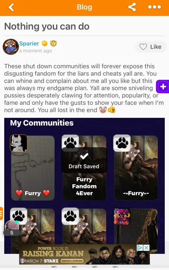Tap the colorful character community icon
This screenshot has height=270, width=169.
pos(122,217)
